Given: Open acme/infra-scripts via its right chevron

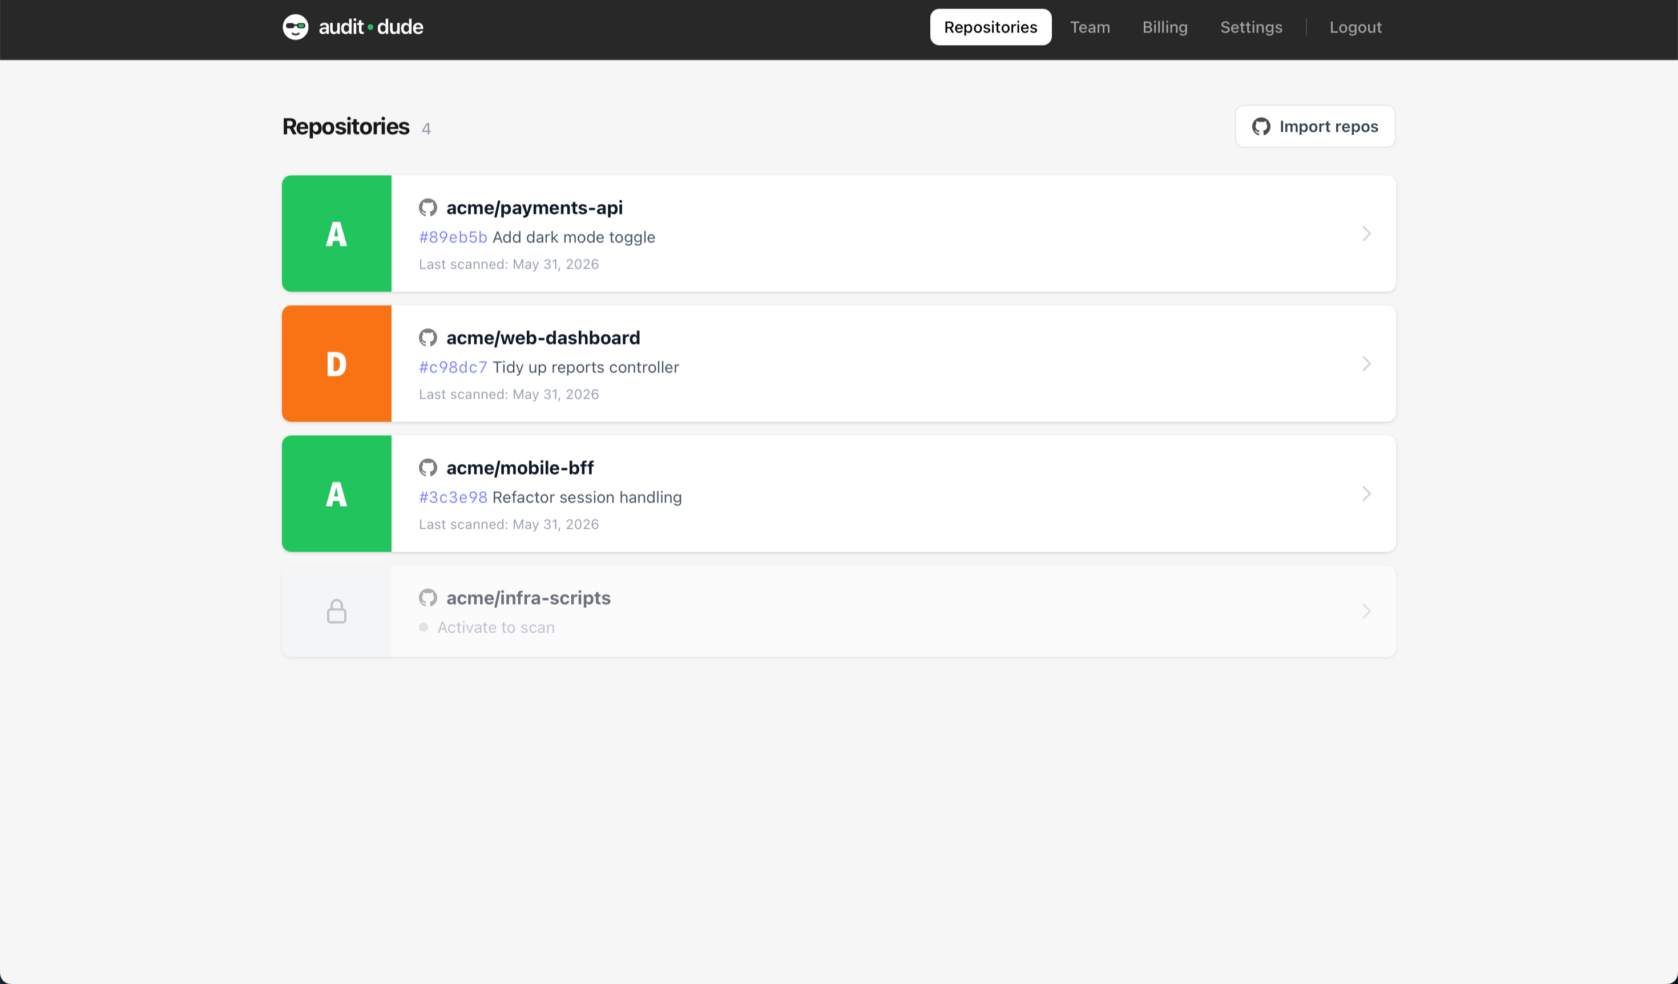Looking at the screenshot, I should (1366, 612).
